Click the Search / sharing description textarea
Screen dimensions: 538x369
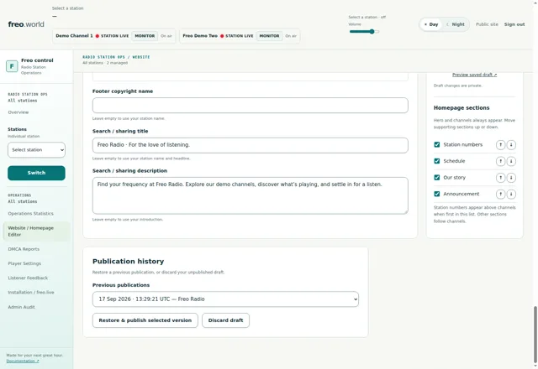coord(251,195)
